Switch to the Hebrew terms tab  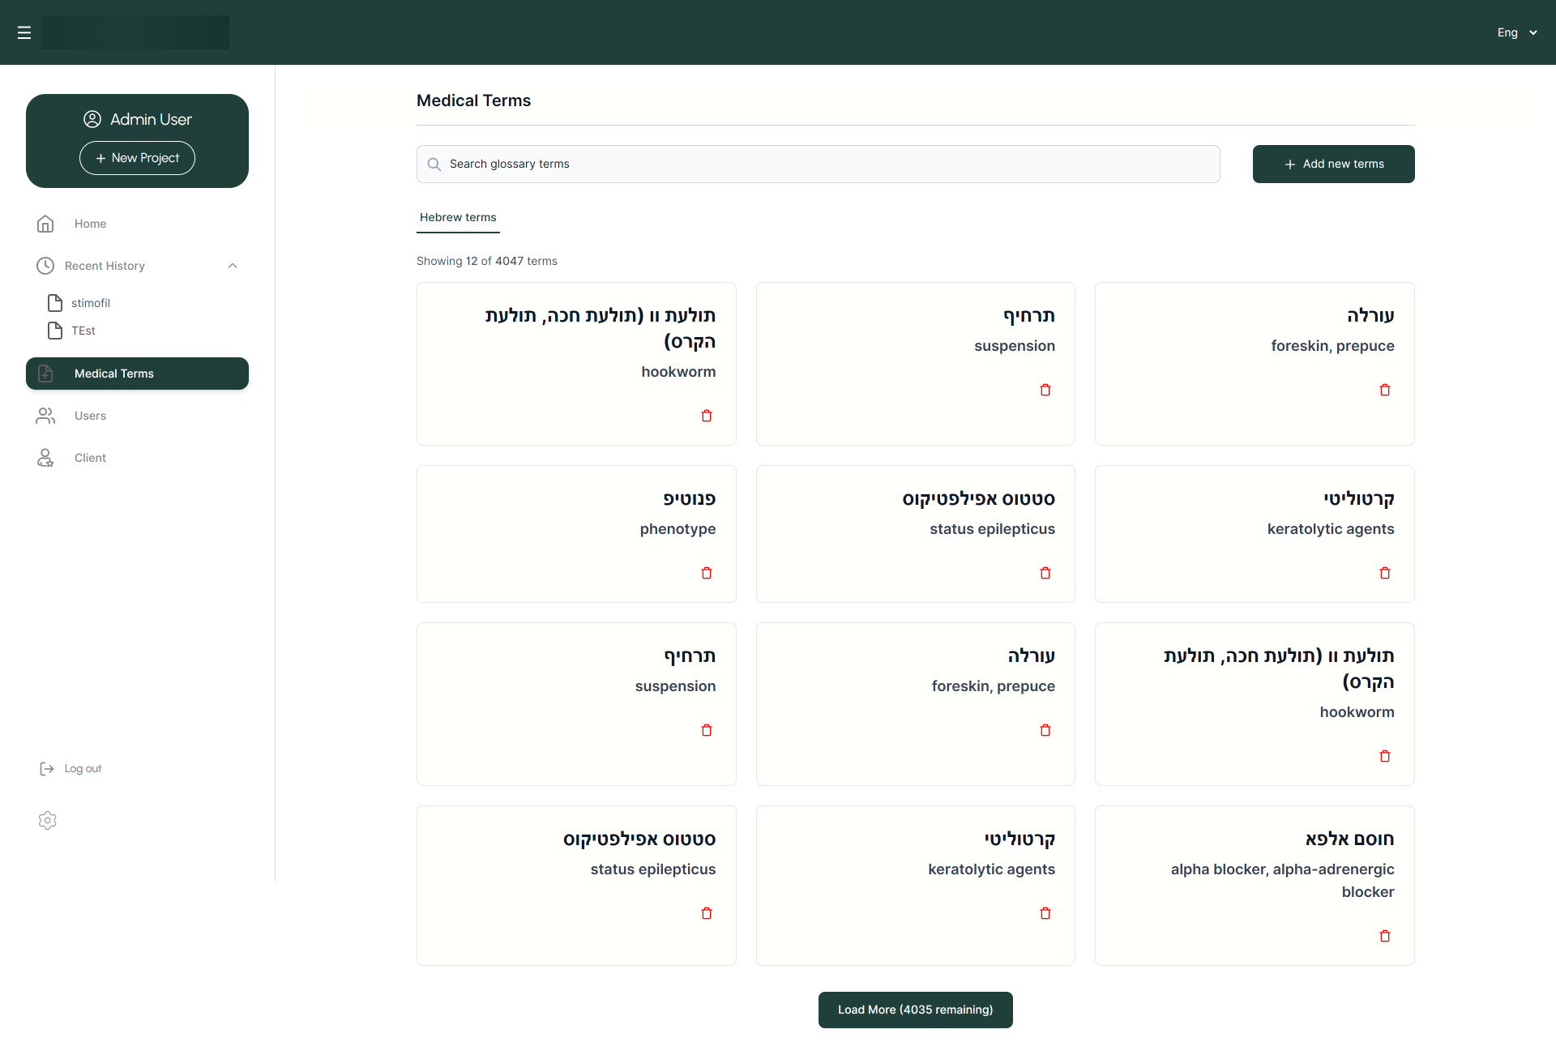tap(458, 218)
